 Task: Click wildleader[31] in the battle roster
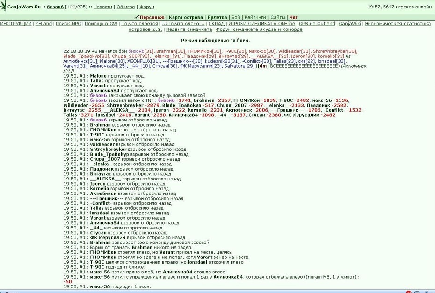click(294, 51)
